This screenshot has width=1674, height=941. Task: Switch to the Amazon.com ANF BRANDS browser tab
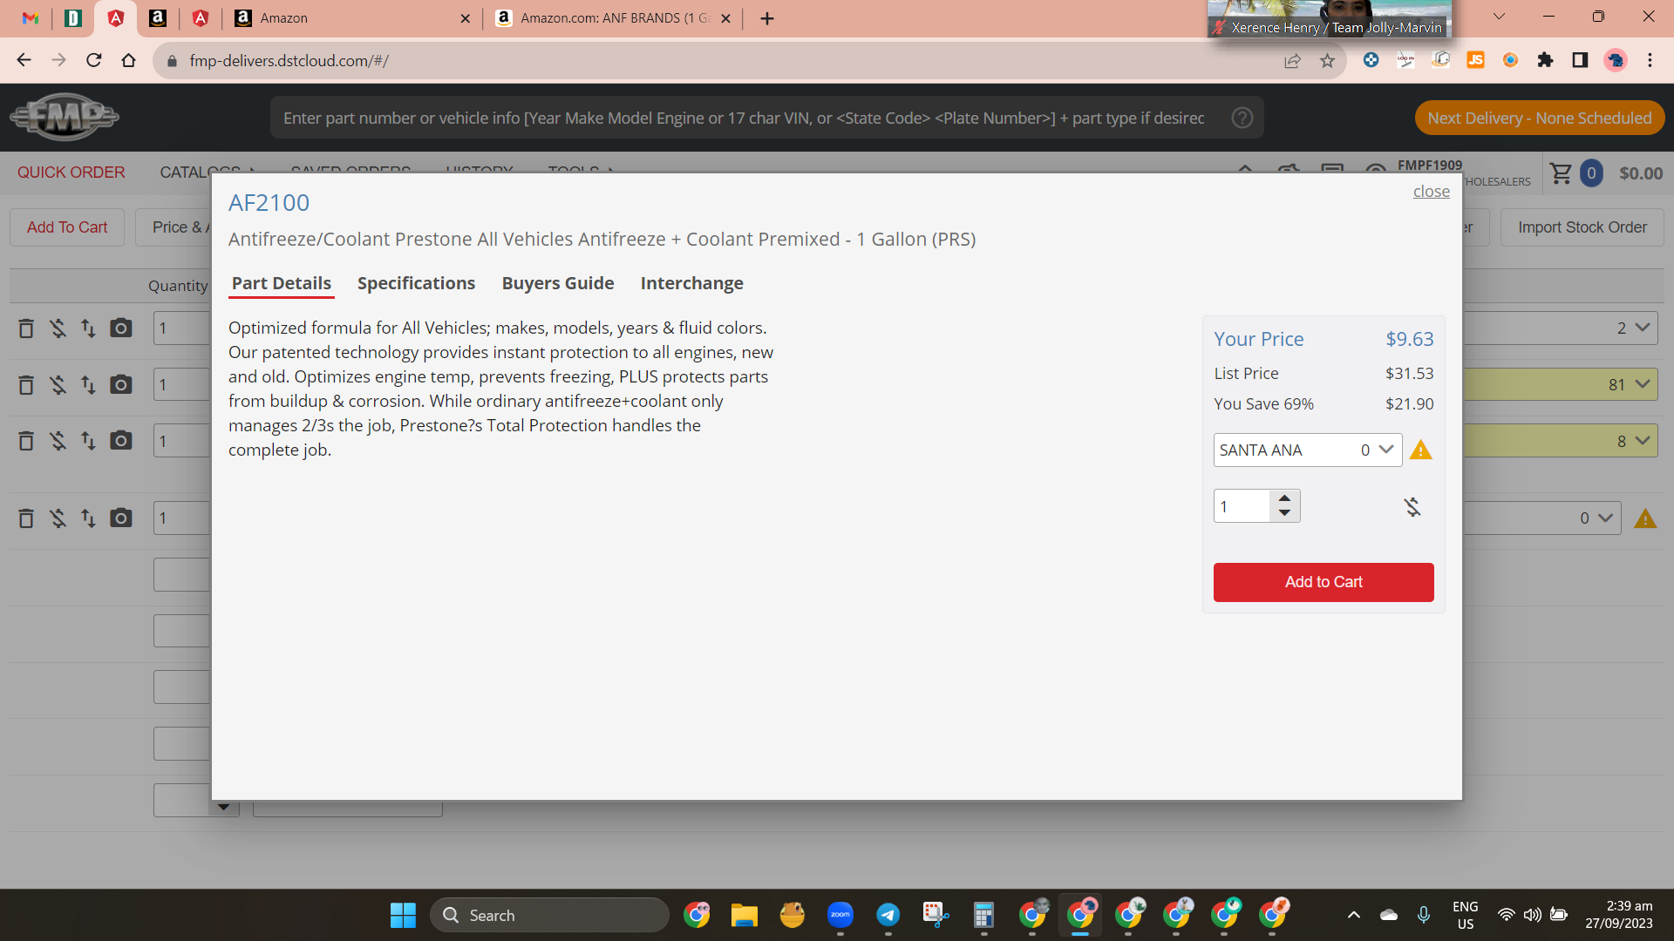[613, 18]
